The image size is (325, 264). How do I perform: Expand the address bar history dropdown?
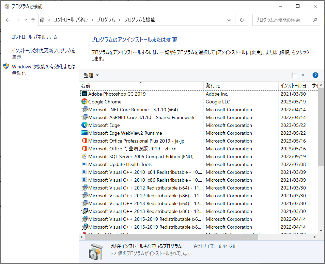[229, 20]
